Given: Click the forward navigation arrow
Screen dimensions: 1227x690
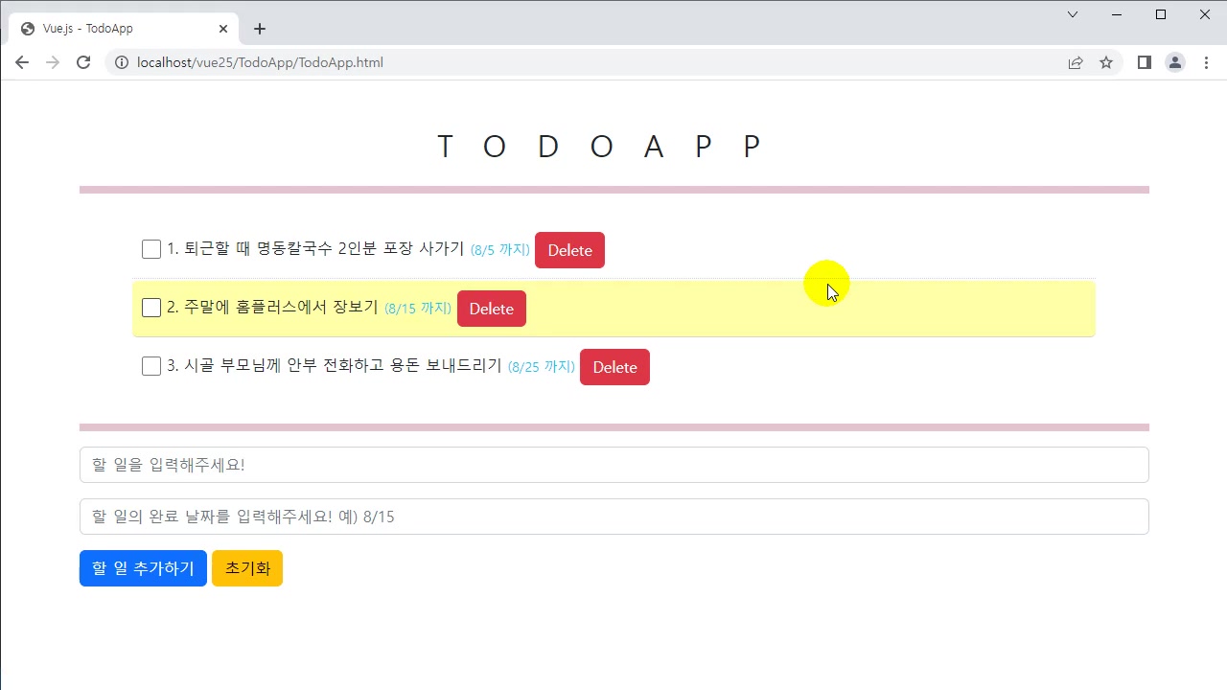Looking at the screenshot, I should 52,62.
